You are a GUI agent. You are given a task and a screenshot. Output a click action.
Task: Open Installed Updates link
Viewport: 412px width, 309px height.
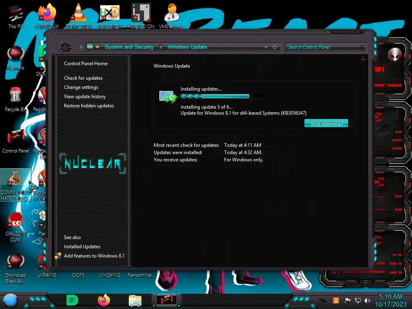pyautogui.click(x=82, y=247)
